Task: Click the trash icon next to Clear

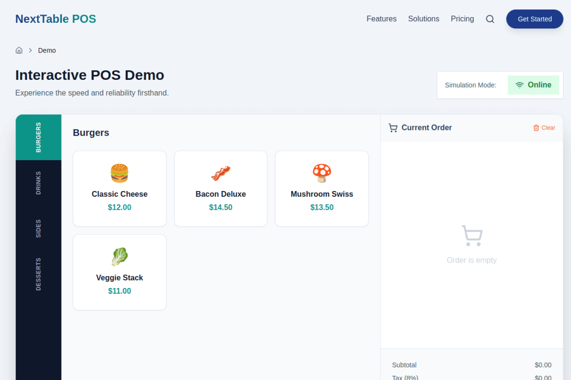Action: pyautogui.click(x=536, y=128)
